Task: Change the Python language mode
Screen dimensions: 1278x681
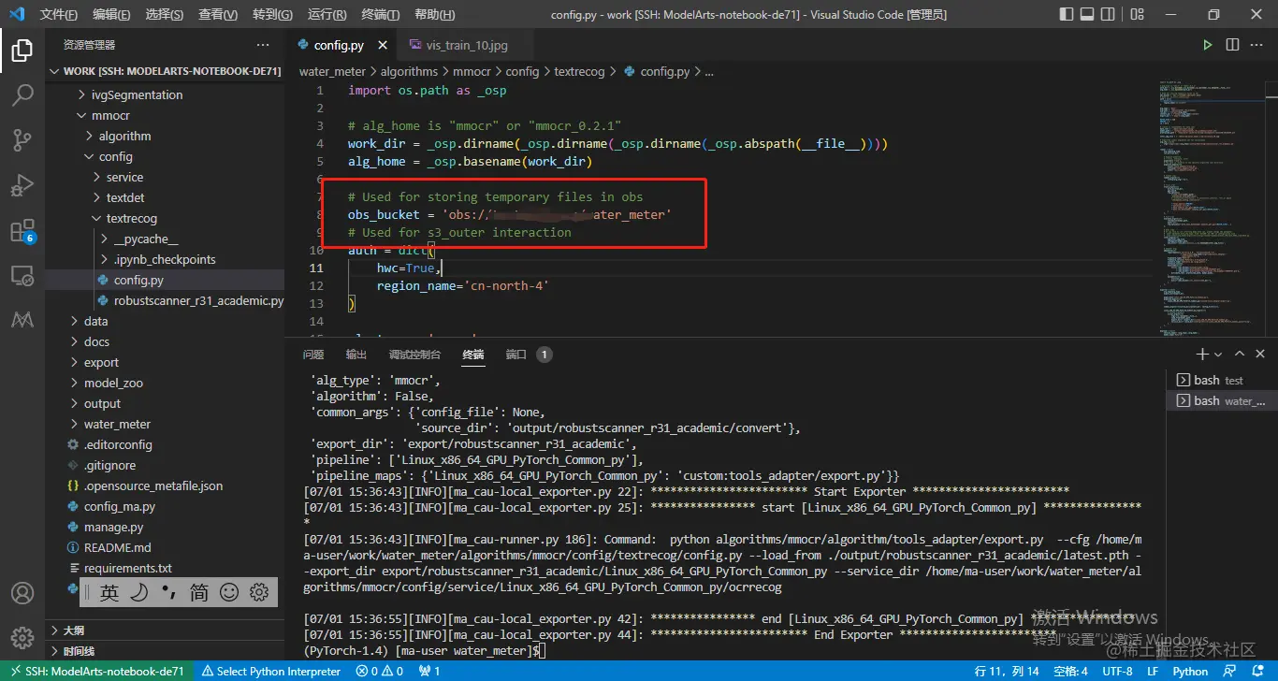Action: [x=1191, y=671]
